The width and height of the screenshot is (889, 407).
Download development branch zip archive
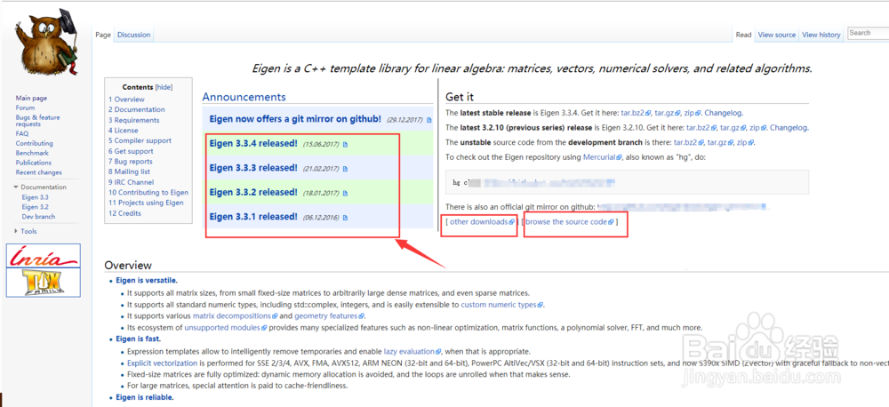745,142
